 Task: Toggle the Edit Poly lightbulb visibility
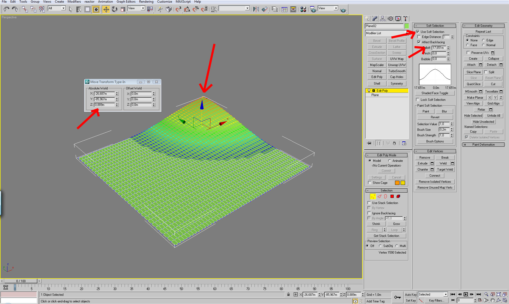(x=369, y=91)
